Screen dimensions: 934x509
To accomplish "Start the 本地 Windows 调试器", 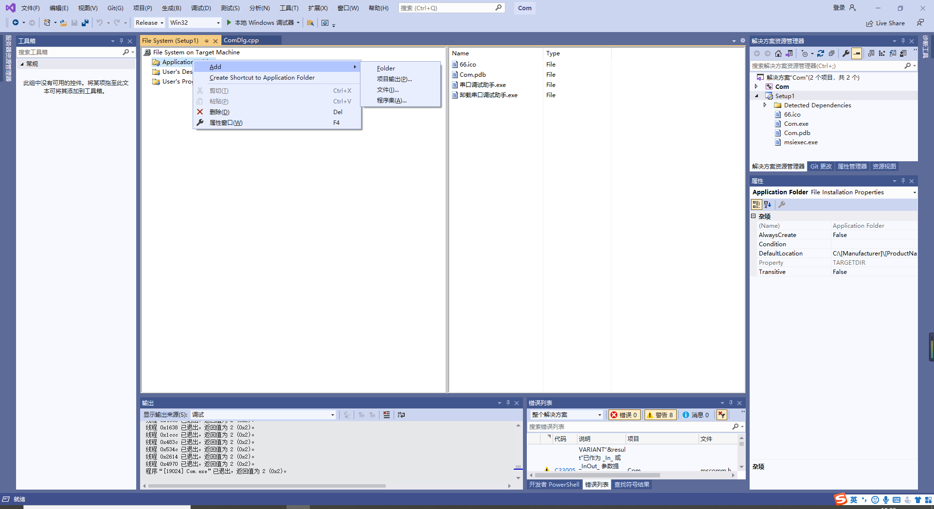I will tap(260, 22).
